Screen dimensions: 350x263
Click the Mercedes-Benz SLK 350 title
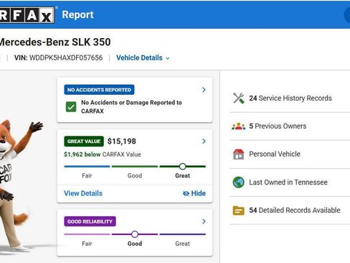55,42
